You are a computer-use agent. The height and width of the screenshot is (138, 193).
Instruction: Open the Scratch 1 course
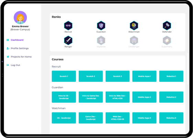[x=64, y=76]
